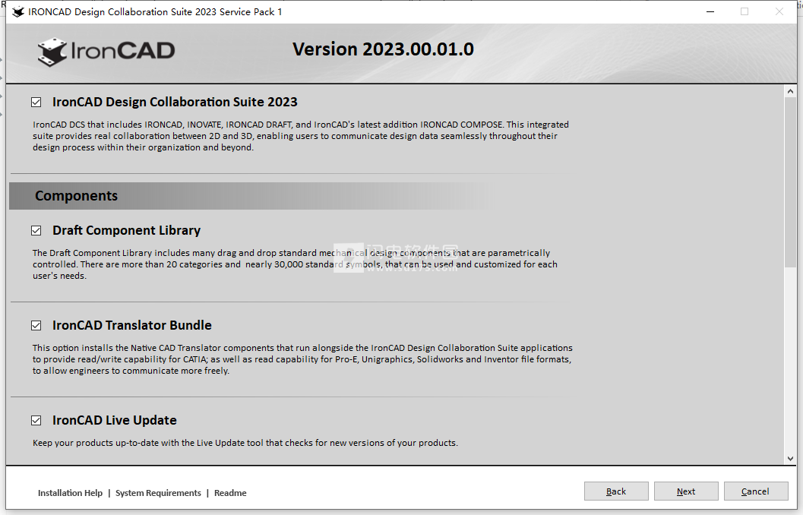Click the IRONCAD title bar app icon
This screenshot has width=803, height=515.
(18, 12)
